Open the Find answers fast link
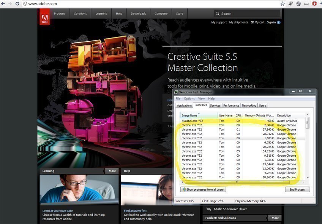The image size is (322, 224). (x=135, y=211)
